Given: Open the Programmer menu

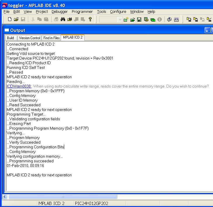Looking at the screenshot, I should click(82, 12).
